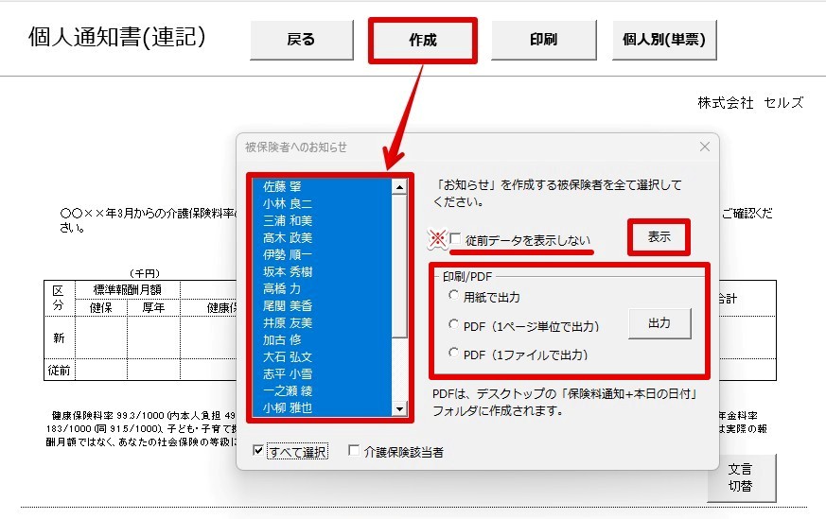Select 伊勢 順一 in the list
826x519 pixels.
tap(323, 254)
